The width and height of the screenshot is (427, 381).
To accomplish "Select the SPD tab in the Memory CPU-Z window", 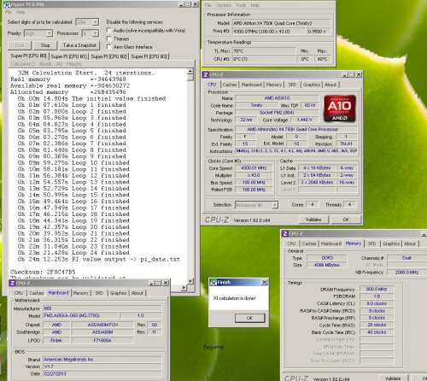I will (371, 243).
